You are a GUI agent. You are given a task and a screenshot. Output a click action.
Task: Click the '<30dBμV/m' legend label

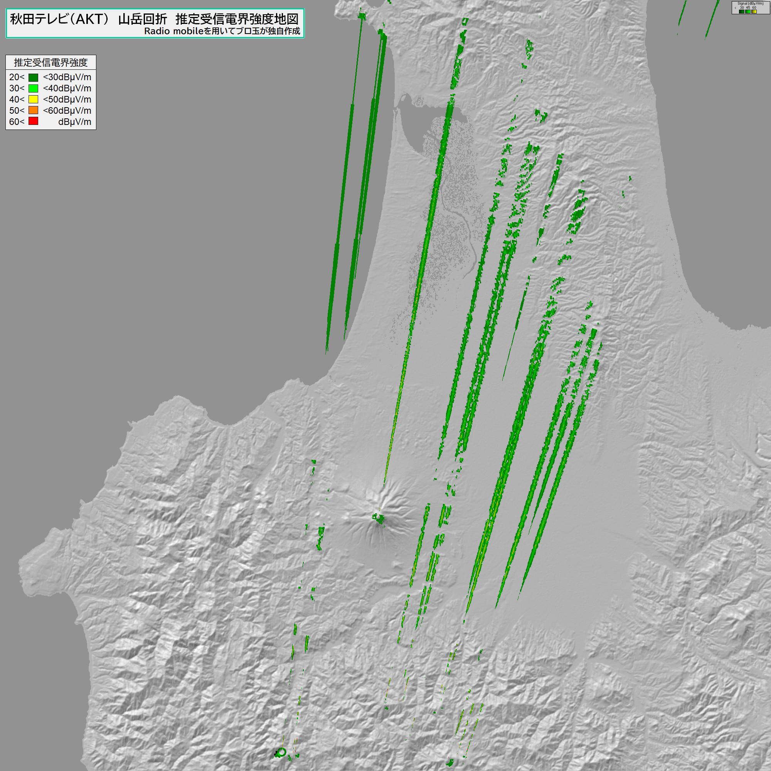[67, 77]
